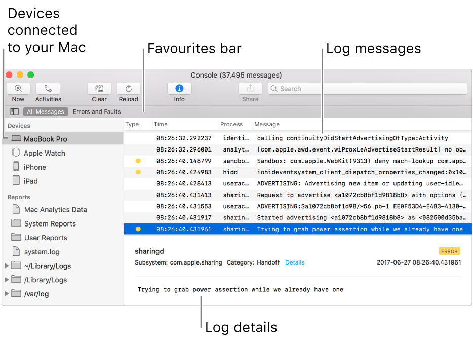The image size is (473, 339).
Task: Select the Started advertising message row
Action: (x=298, y=218)
